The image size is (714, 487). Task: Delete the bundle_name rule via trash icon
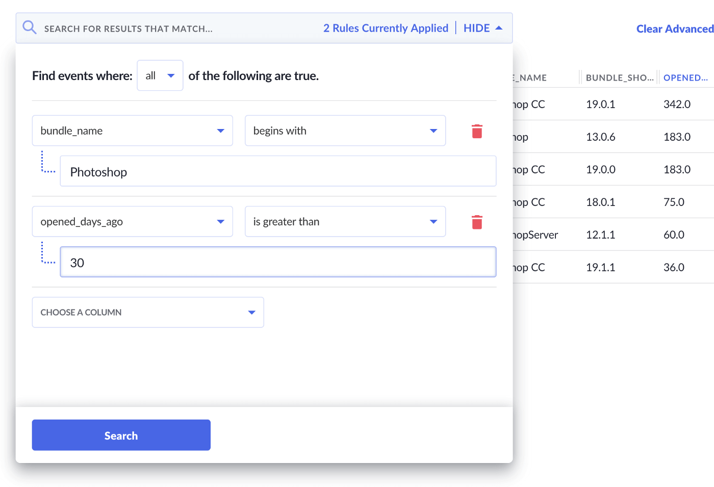(x=477, y=131)
